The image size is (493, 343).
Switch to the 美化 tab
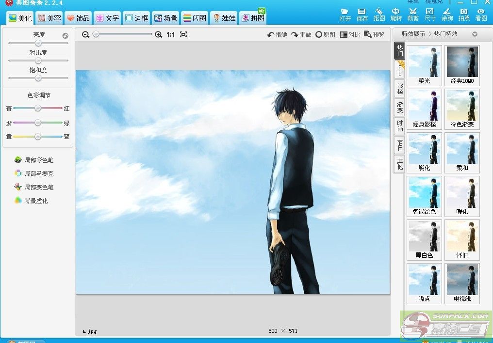point(20,18)
